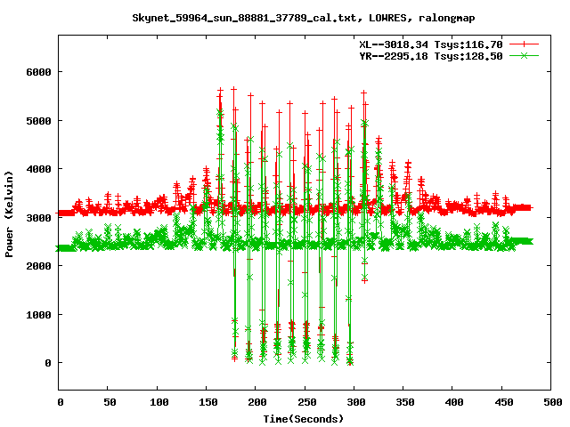
Task: Click the 300 x-axis tick label
Action: [356, 402]
